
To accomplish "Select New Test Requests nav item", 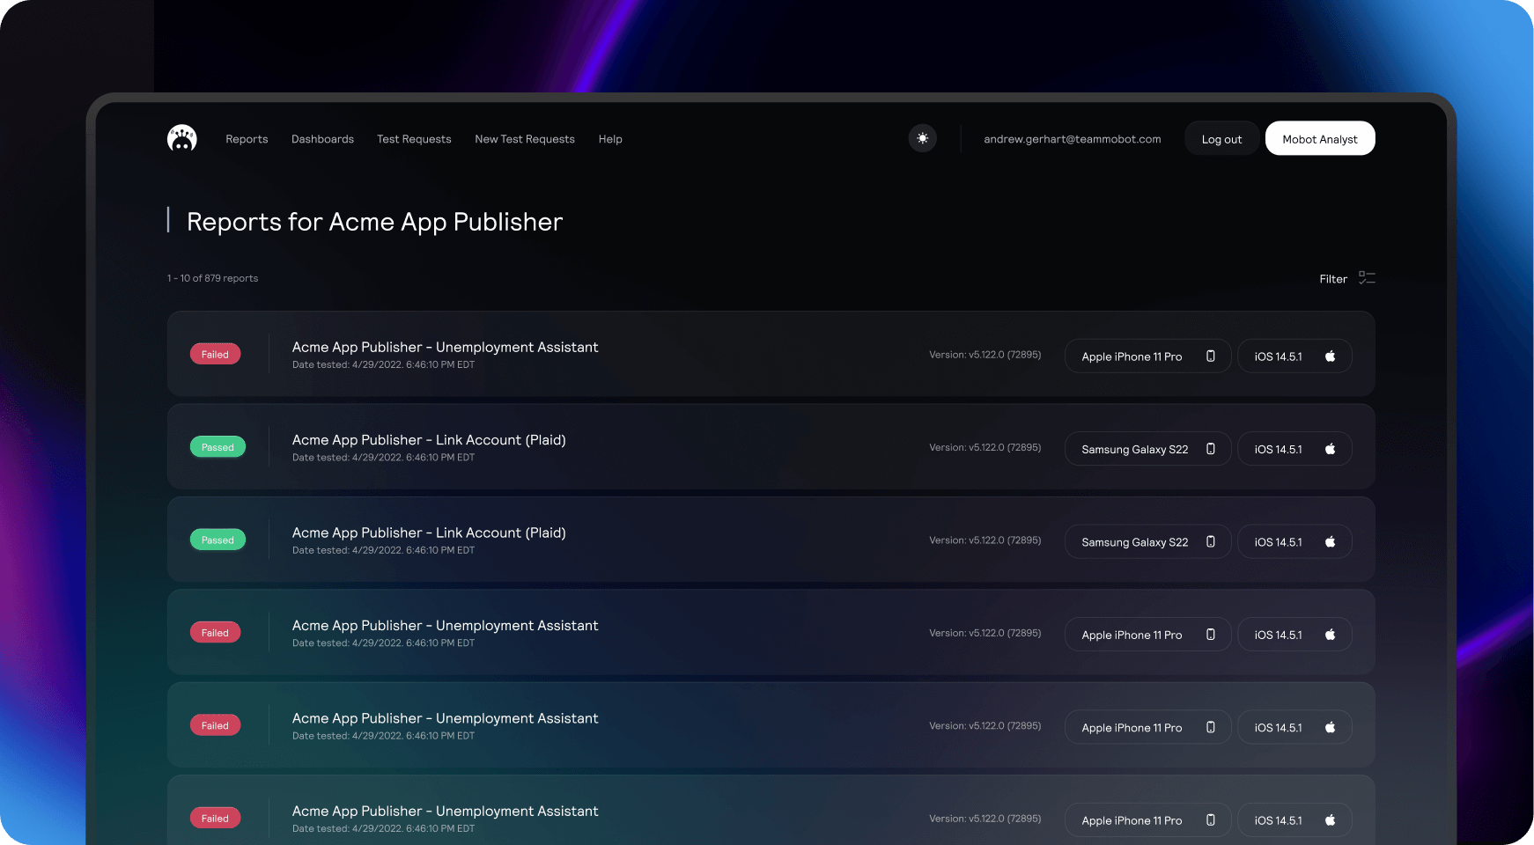I will [525, 139].
